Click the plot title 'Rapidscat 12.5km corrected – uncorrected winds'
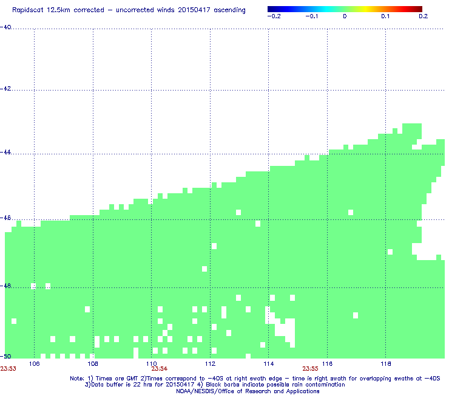 [x=129, y=10]
